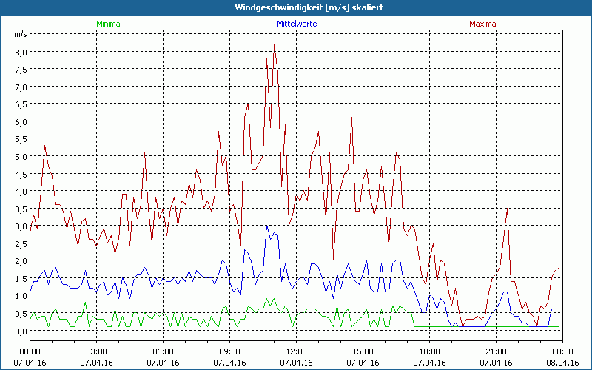Pick the 12:00 time axis label
The width and height of the screenshot is (592, 370).
point(296,351)
